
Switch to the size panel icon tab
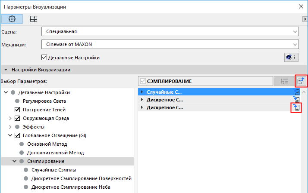(33, 19)
